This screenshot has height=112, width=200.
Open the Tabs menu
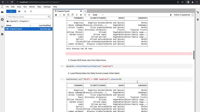[x=39, y=7]
